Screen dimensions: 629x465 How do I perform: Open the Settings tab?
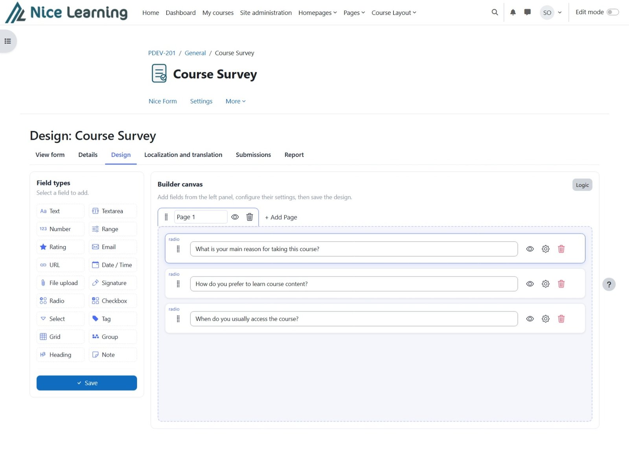coord(201,101)
